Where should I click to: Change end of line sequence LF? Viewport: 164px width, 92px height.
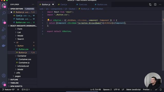click(x=123, y=89)
